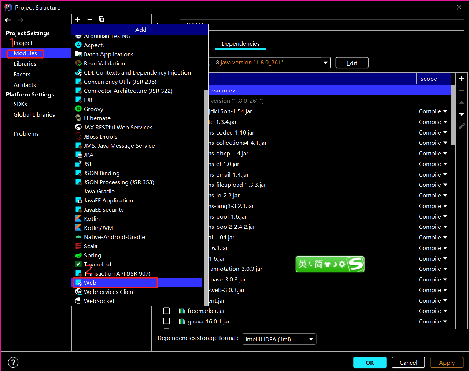Viewport: 469px width, 371px height.
Task: Click the Native-Android-Gradle android icon
Action: click(x=78, y=237)
